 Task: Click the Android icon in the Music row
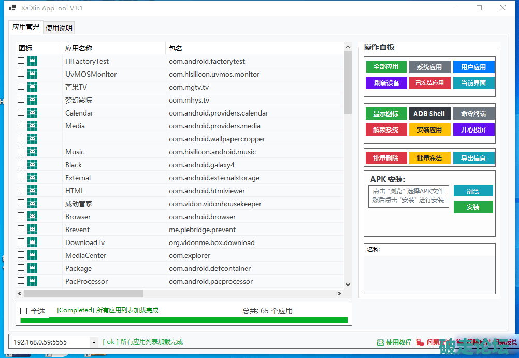[x=32, y=151]
